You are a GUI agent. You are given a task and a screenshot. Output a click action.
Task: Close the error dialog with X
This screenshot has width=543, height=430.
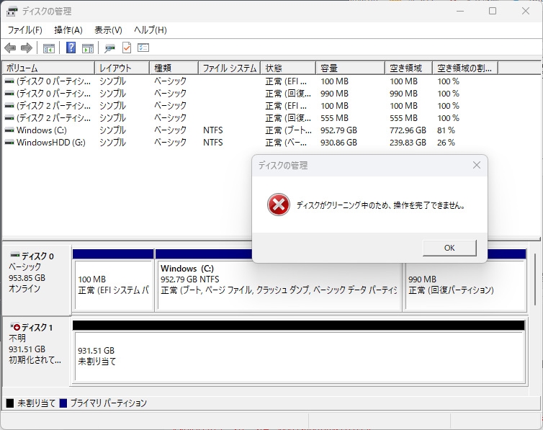[x=477, y=165]
